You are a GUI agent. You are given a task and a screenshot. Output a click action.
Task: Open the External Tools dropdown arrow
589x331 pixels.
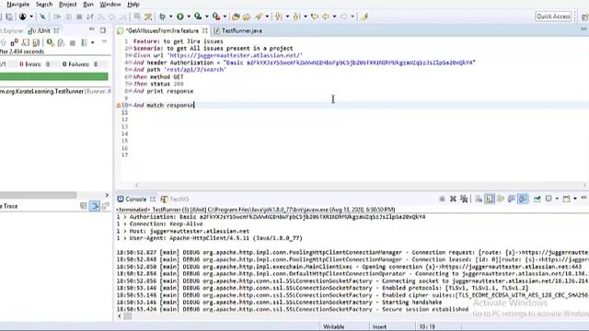[225, 17]
